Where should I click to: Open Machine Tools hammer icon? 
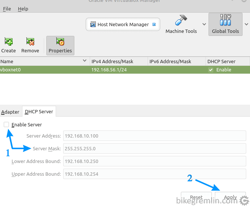pos(181,20)
